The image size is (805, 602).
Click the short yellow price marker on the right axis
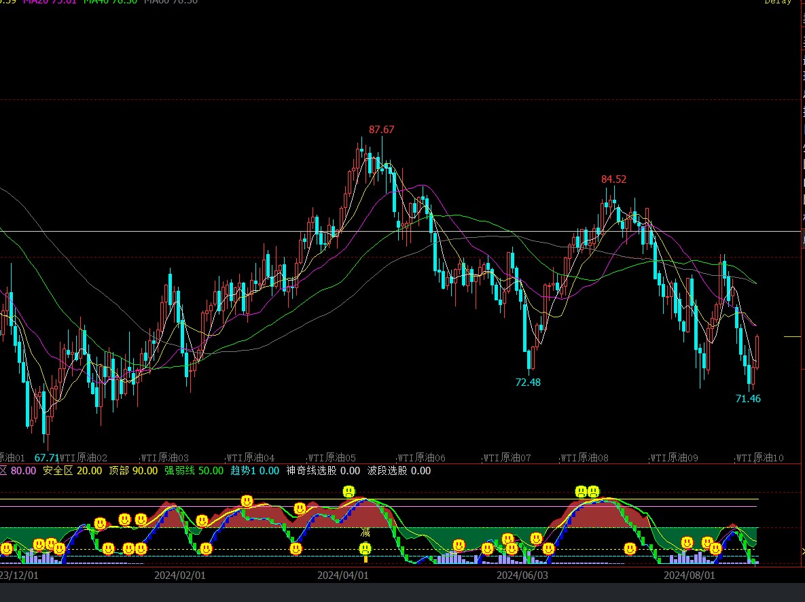pos(792,337)
